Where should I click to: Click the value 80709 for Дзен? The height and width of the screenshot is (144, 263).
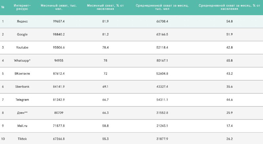[x=59, y=113]
